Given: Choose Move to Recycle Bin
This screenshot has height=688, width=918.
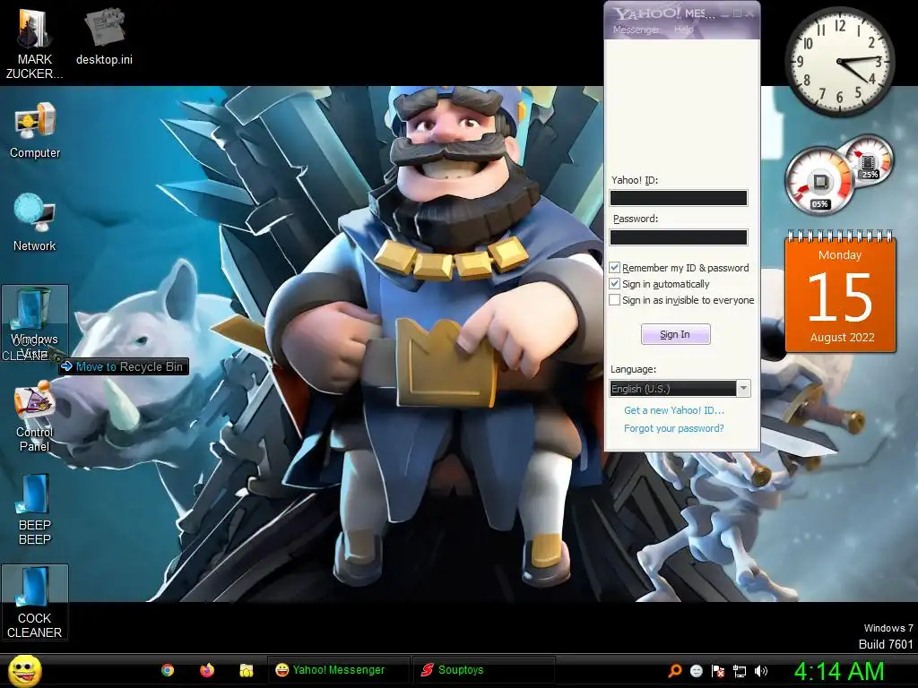Looking at the screenshot, I should pyautogui.click(x=124, y=366).
